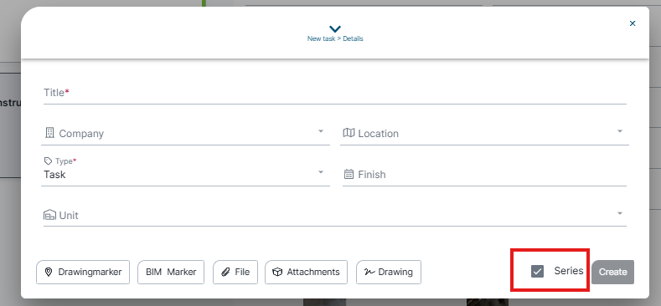Click the calendar icon beside Finish

click(349, 174)
